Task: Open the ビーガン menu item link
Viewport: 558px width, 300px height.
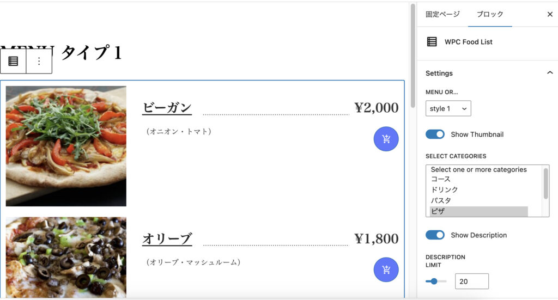Action: pos(167,107)
